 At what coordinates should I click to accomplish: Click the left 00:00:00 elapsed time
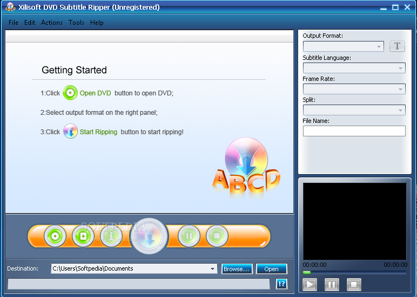pos(314,265)
